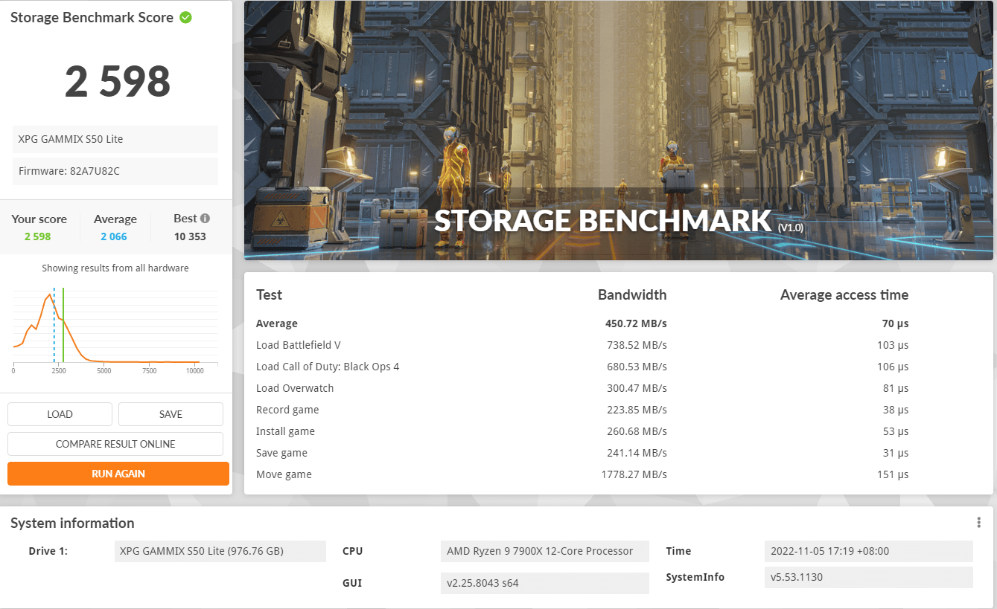Click the Average score value 2 066

point(114,236)
